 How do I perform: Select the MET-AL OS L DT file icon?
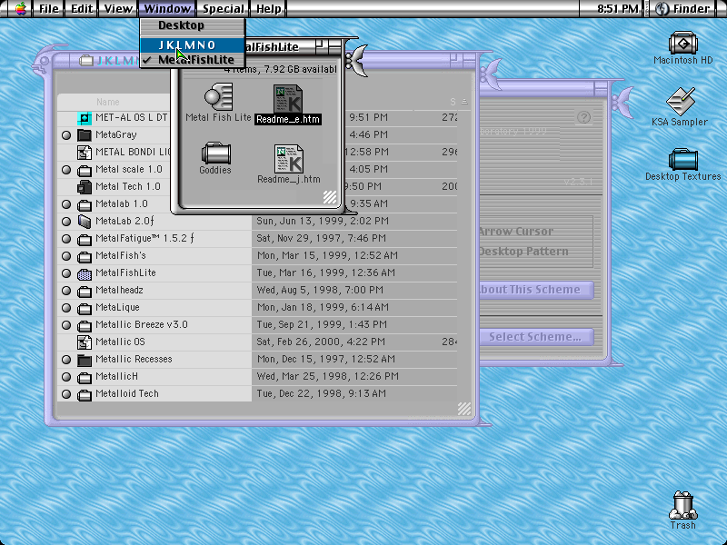85,118
